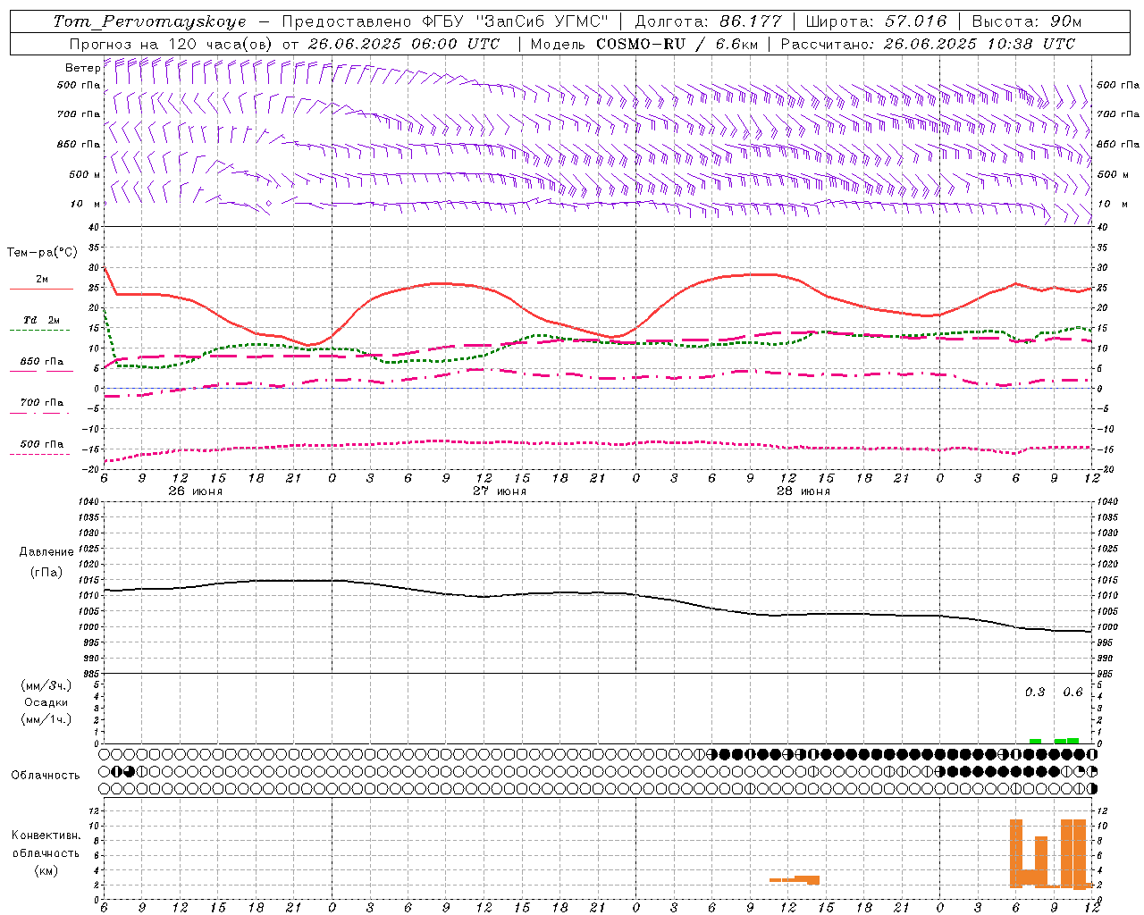The height and width of the screenshot is (915, 1144).
Task: Select the altitude label Высота: 90м
Action: pyautogui.click(x=1027, y=21)
